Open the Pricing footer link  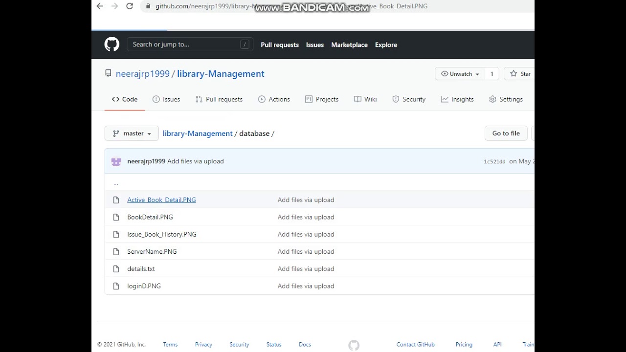coord(464,345)
